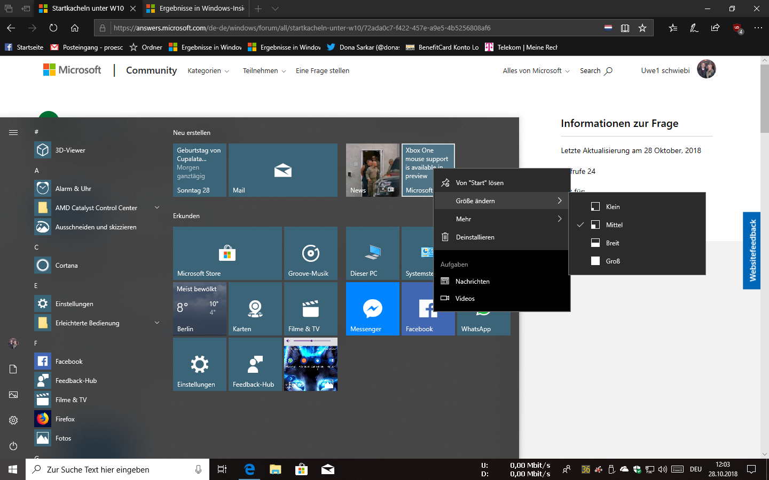Image resolution: width=769 pixels, height=480 pixels.
Task: Click Task View button on taskbar
Action: point(222,469)
